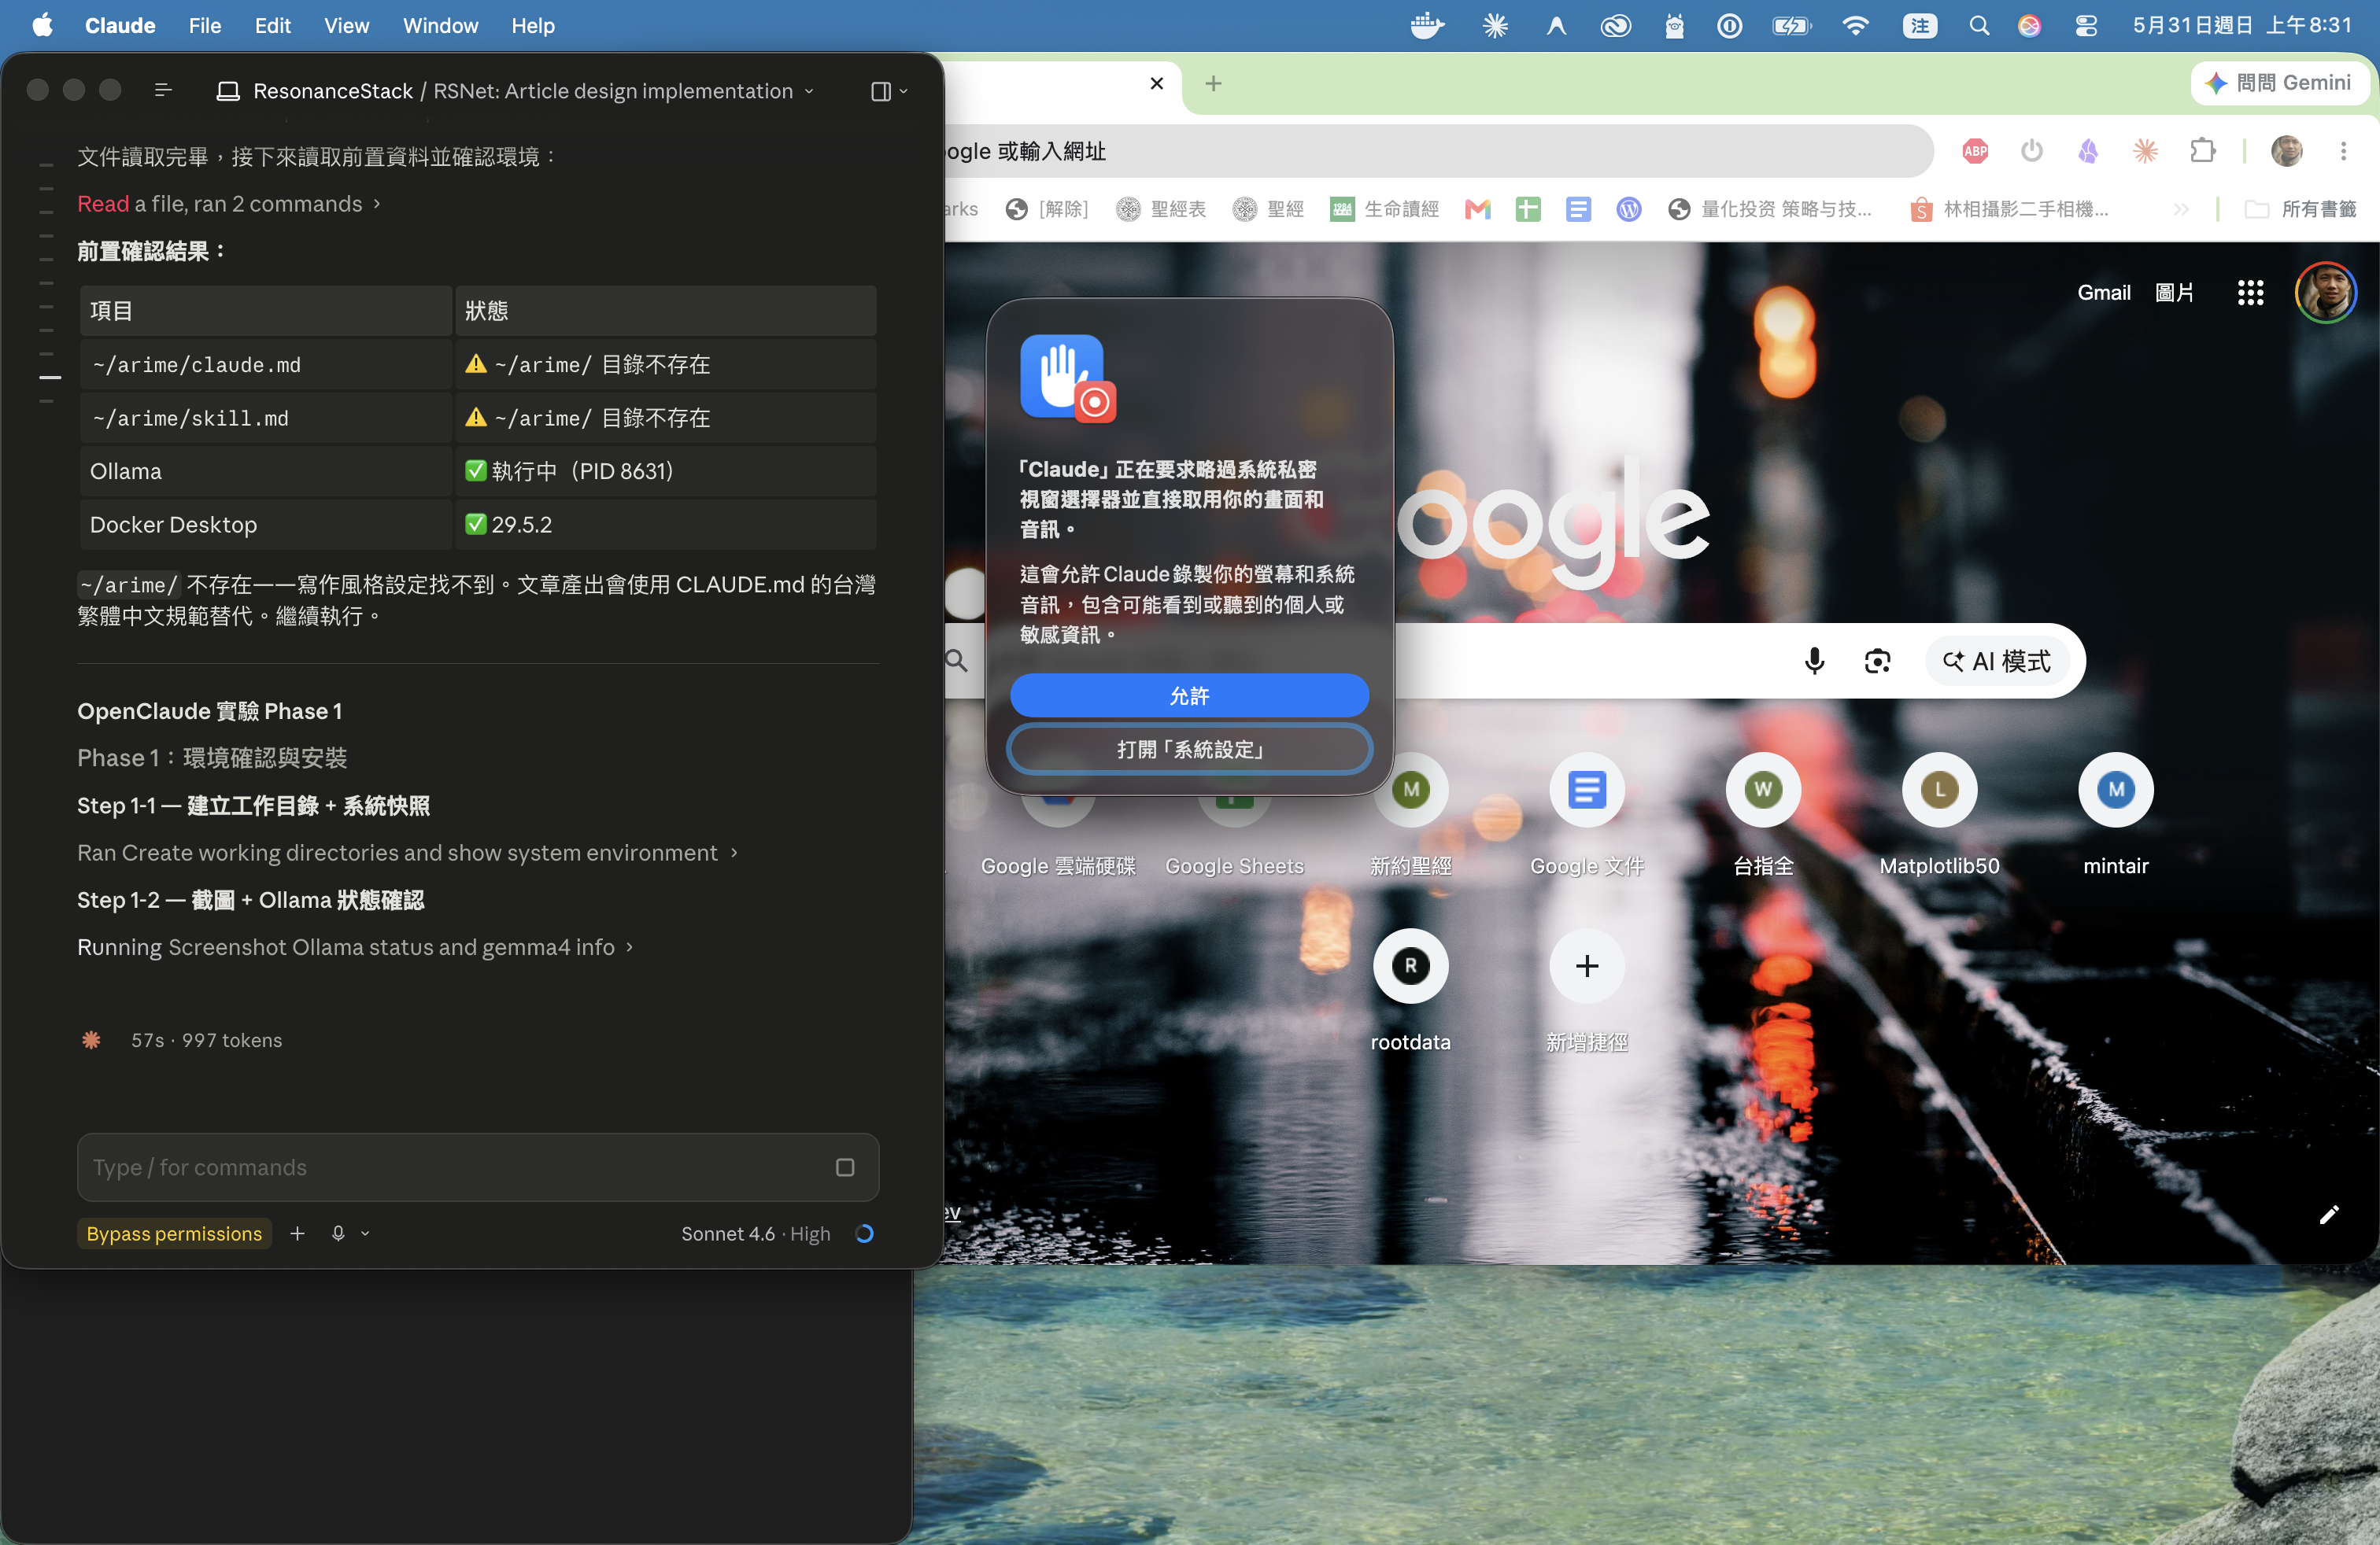Open the microphone options chevron
This screenshot has width=2380, height=1545.
[x=365, y=1233]
